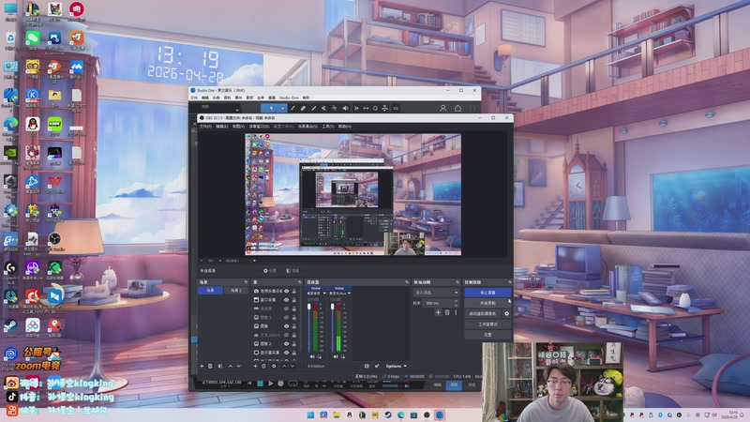This screenshot has width=750, height=422.
Task: Toggle monitoring headphone icon on Desktop Audio
Action: click(320, 356)
